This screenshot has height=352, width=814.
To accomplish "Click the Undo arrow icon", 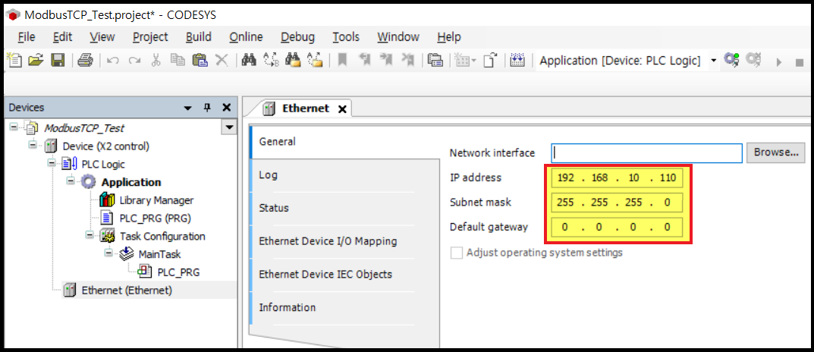I will 112,61.
